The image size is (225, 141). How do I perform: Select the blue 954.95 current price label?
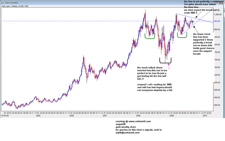coord(217,21)
